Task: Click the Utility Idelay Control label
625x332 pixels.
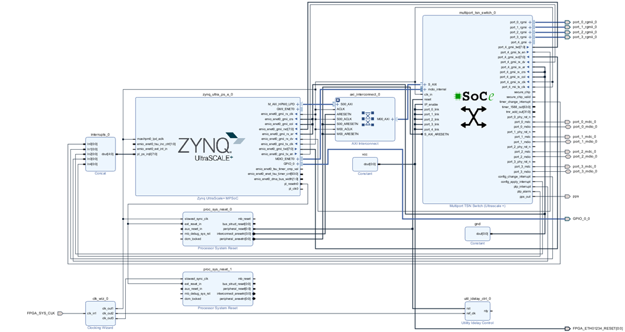Action: 476,323
